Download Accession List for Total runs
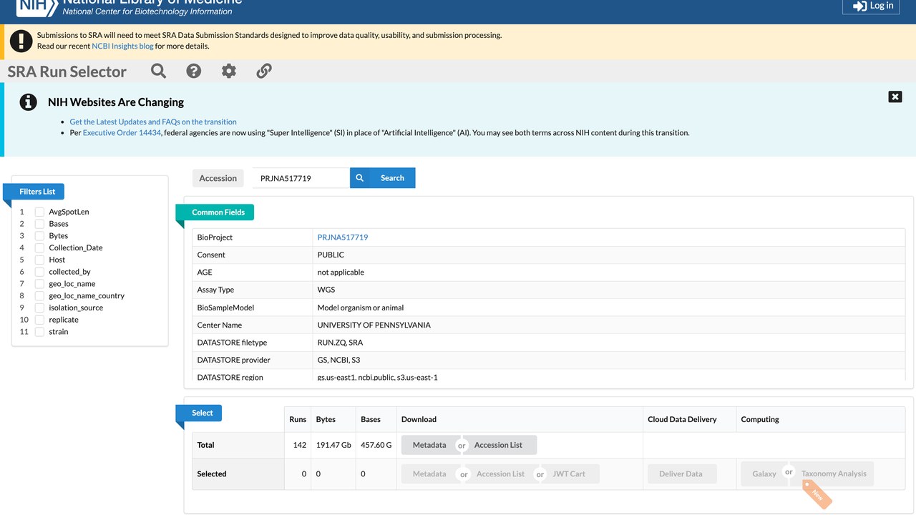916x515 pixels. pos(499,445)
